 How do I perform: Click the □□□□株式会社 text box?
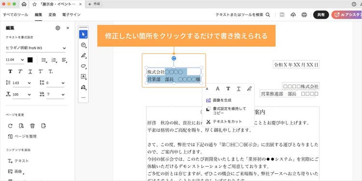point(301,86)
